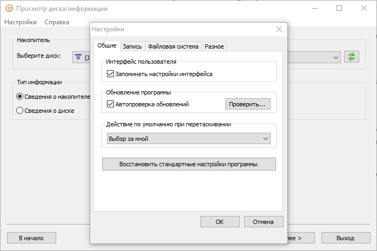Click the Проверить... button
Viewport: 377px width, 251px height.
coord(247,104)
